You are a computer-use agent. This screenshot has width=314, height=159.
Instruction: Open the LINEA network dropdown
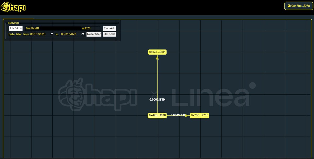16,28
